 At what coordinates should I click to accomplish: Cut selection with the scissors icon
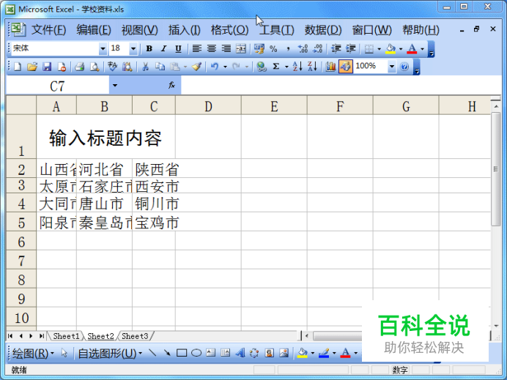pyautogui.click(x=145, y=67)
